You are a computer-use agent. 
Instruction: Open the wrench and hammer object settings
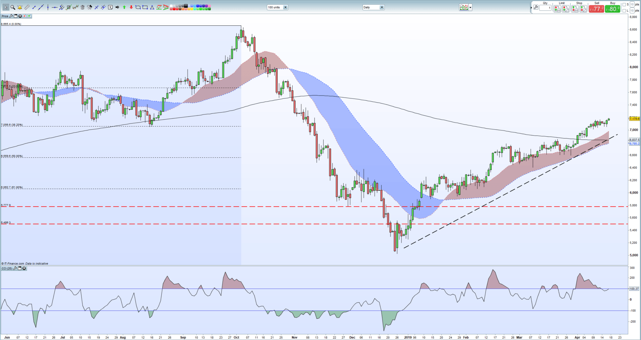pyautogui.click(x=90, y=7)
